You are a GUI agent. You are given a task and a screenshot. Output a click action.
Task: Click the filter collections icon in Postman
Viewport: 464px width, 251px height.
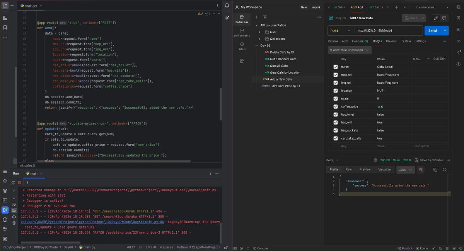click(265, 17)
